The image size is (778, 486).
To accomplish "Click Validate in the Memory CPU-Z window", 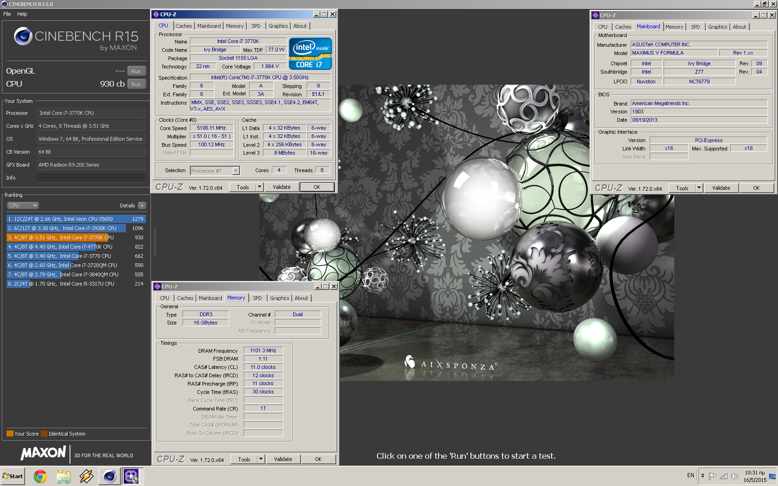I will tap(283, 459).
